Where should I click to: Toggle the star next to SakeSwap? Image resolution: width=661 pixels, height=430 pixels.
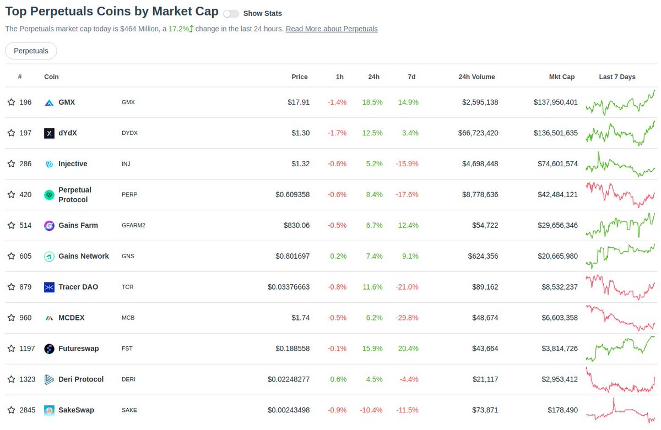coord(10,410)
